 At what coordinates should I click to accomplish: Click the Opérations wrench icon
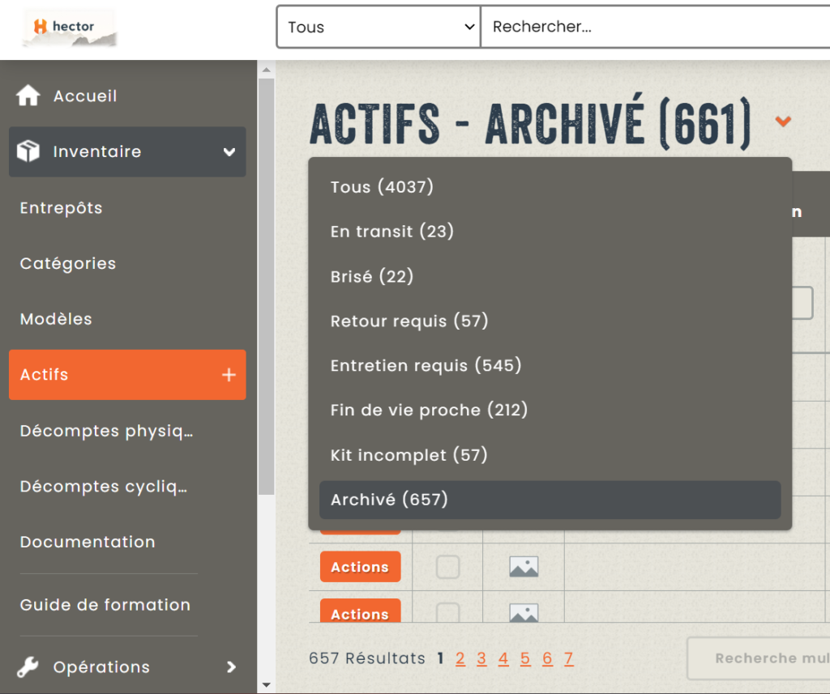[28, 667]
